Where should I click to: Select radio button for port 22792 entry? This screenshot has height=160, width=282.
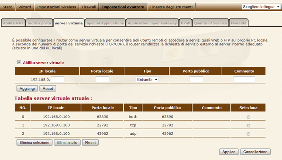249,126
